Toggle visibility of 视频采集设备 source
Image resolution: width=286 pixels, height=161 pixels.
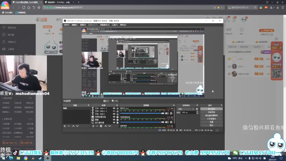coord(114,117)
